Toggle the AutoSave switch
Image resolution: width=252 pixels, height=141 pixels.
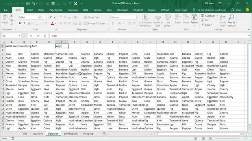pos(19,4)
